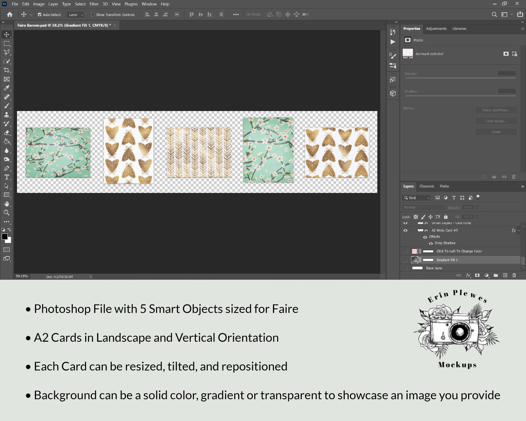Open the Auto-Select Layer dropdown
Viewport: 526px width, 421px height.
(76, 15)
